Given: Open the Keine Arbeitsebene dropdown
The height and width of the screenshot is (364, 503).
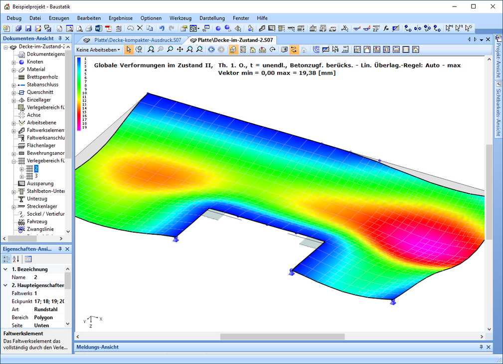Looking at the screenshot, I should tap(98, 49).
